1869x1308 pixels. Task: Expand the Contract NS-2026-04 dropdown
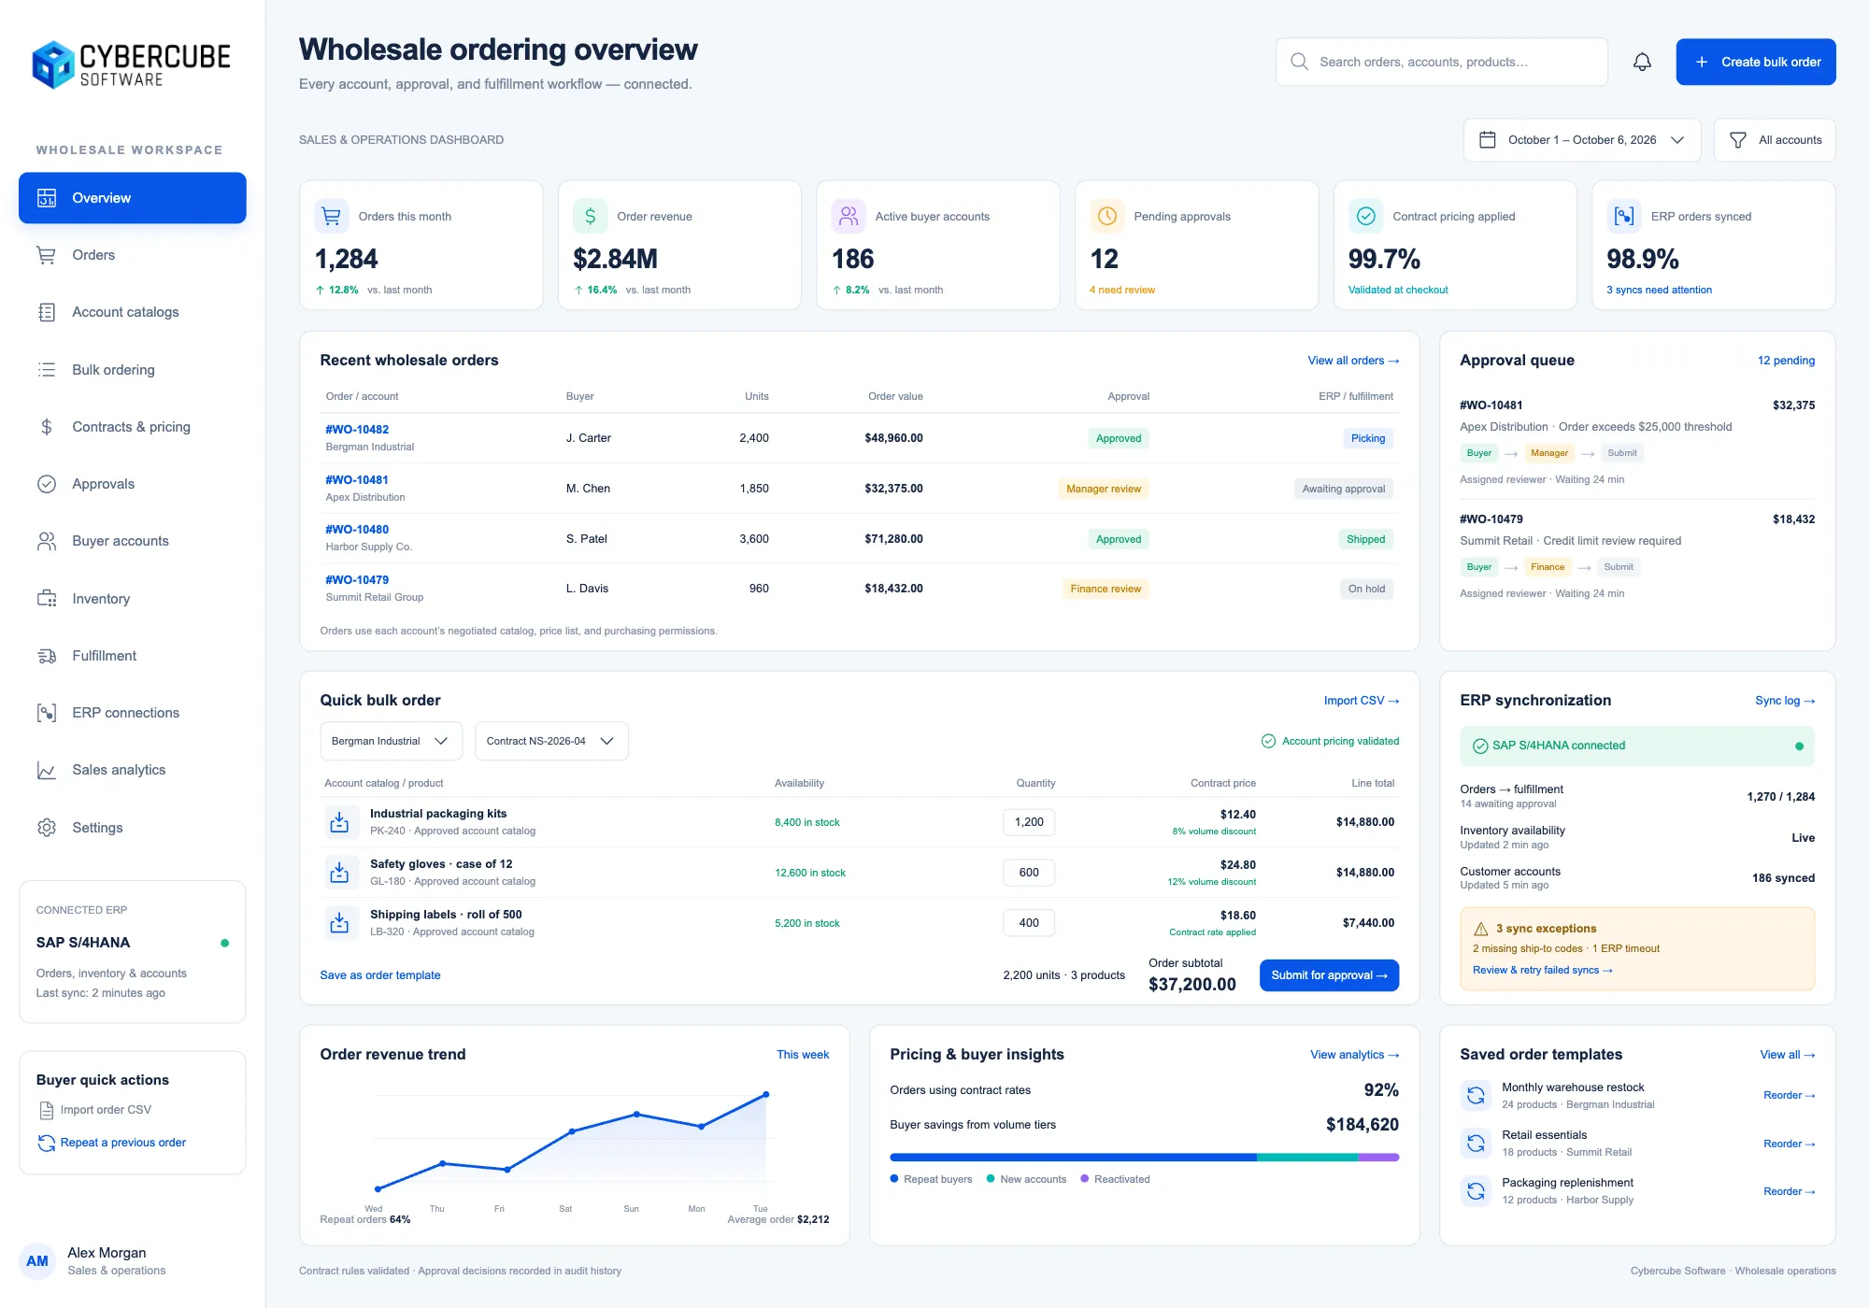coord(551,741)
